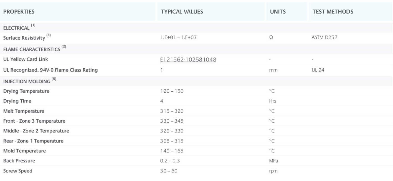
Task: Select the UNITS column header
Action: coord(278,12)
